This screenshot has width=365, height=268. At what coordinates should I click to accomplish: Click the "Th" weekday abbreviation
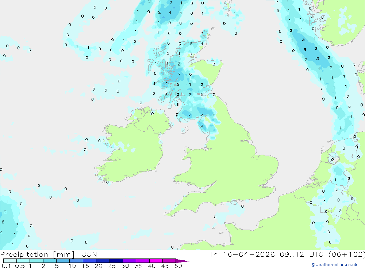[x=213, y=254]
